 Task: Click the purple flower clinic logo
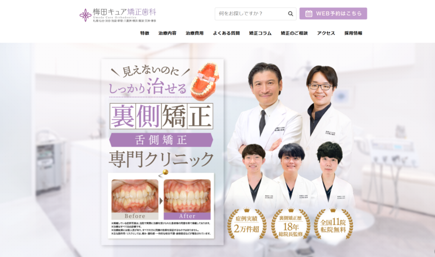point(85,15)
